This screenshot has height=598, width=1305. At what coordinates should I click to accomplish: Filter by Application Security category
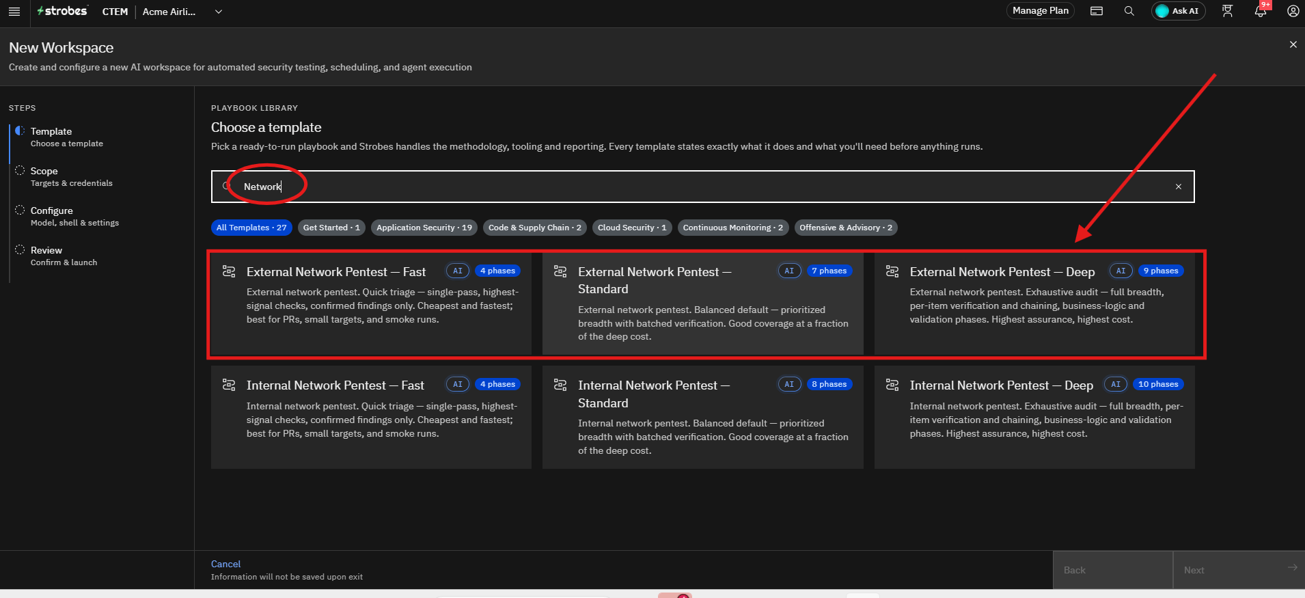(424, 228)
